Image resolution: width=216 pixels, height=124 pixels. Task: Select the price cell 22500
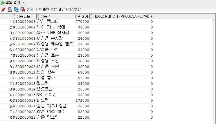pos(82,118)
